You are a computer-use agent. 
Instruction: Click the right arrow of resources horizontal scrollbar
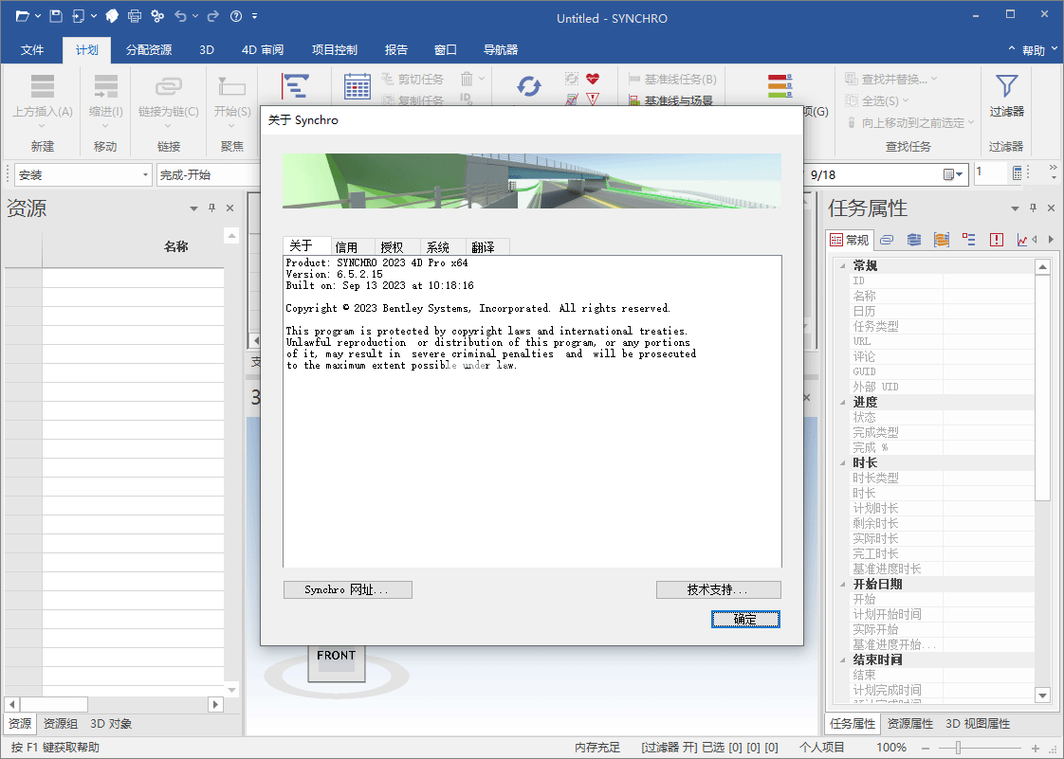(x=216, y=704)
